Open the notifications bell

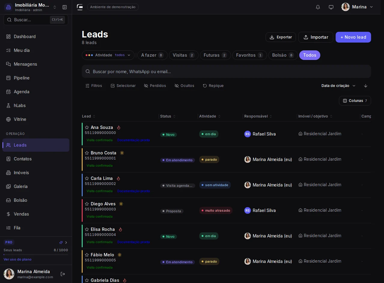(x=318, y=7)
